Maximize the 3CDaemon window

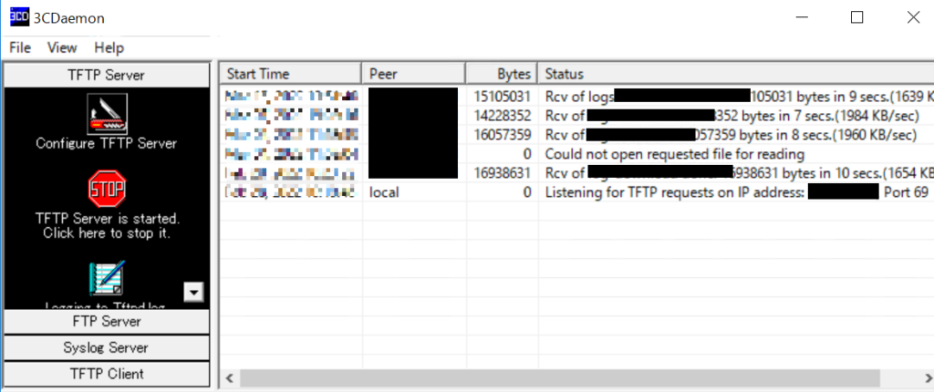pos(856,17)
